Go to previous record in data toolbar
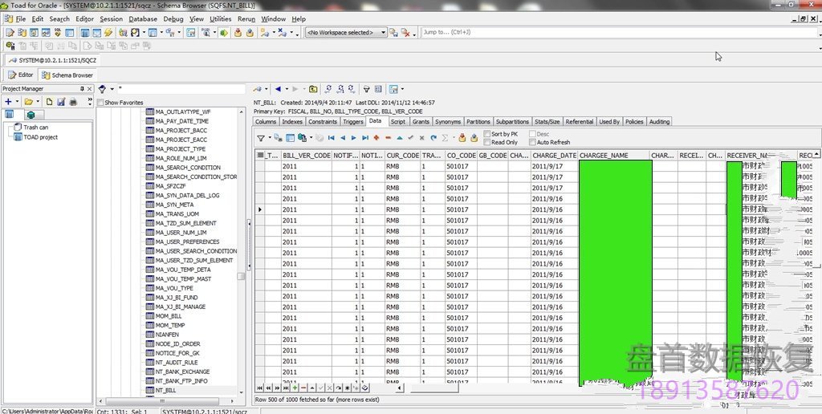This screenshot has width=822, height=414. tap(342, 138)
